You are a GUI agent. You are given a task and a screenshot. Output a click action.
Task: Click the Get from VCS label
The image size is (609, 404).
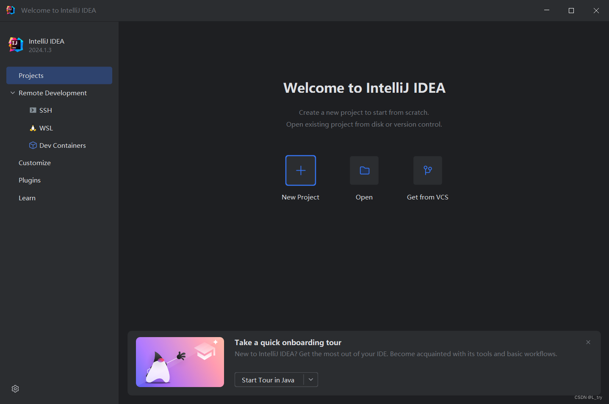(x=428, y=197)
